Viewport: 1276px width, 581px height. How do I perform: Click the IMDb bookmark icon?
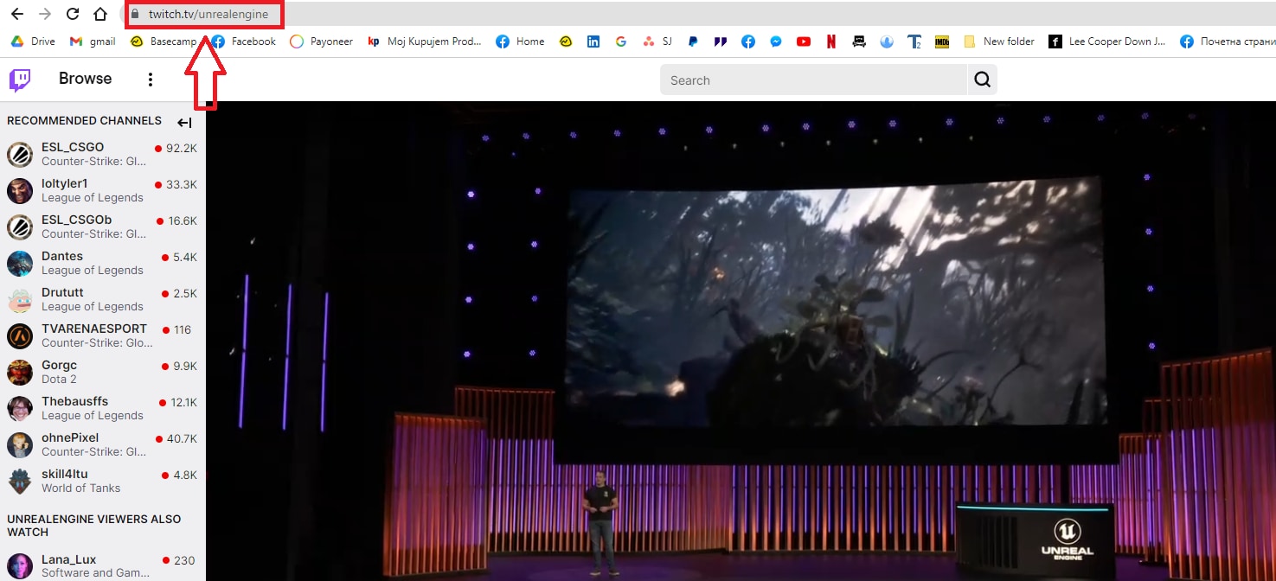pos(942,41)
